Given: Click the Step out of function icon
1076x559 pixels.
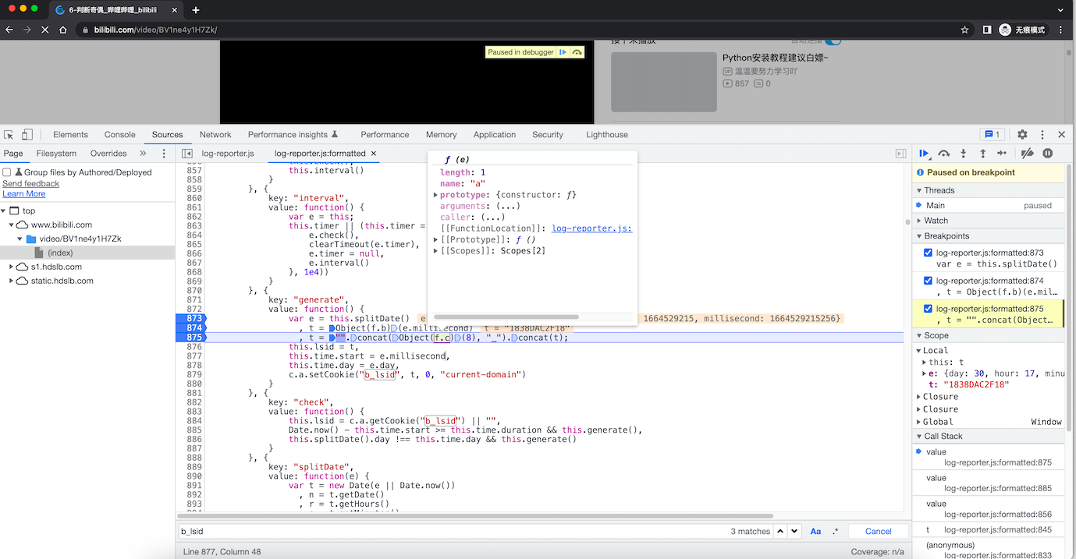Looking at the screenshot, I should pos(982,154).
